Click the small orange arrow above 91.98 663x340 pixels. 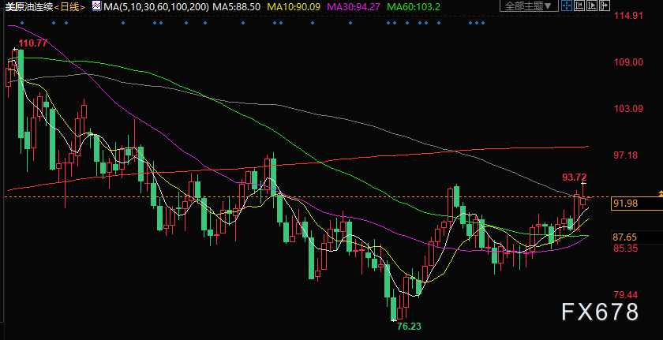660,193
